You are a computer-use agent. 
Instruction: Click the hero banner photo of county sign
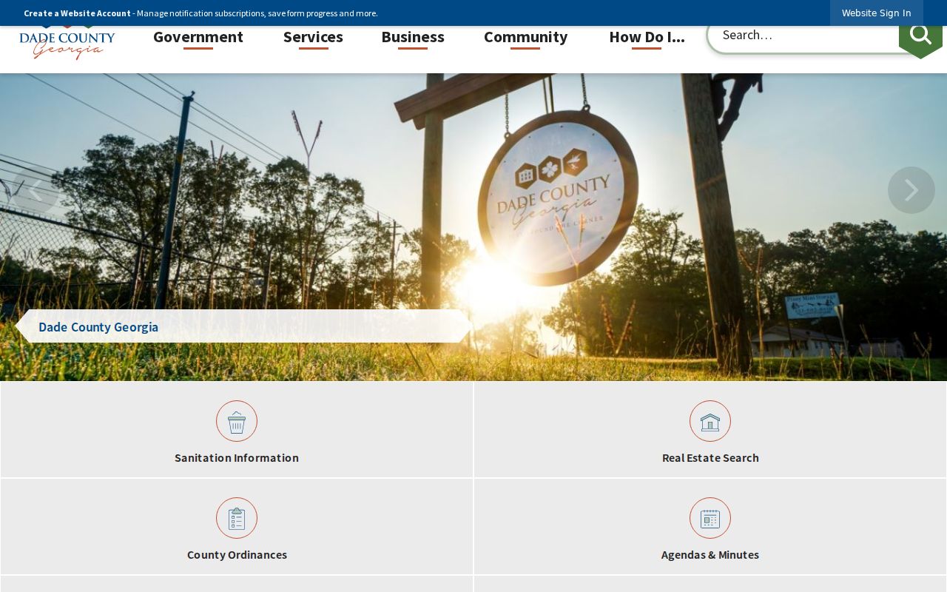point(473,226)
